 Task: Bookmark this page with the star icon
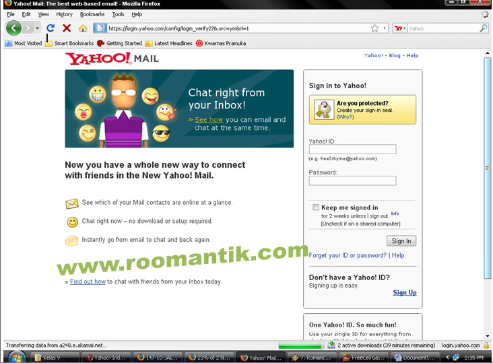[374, 28]
